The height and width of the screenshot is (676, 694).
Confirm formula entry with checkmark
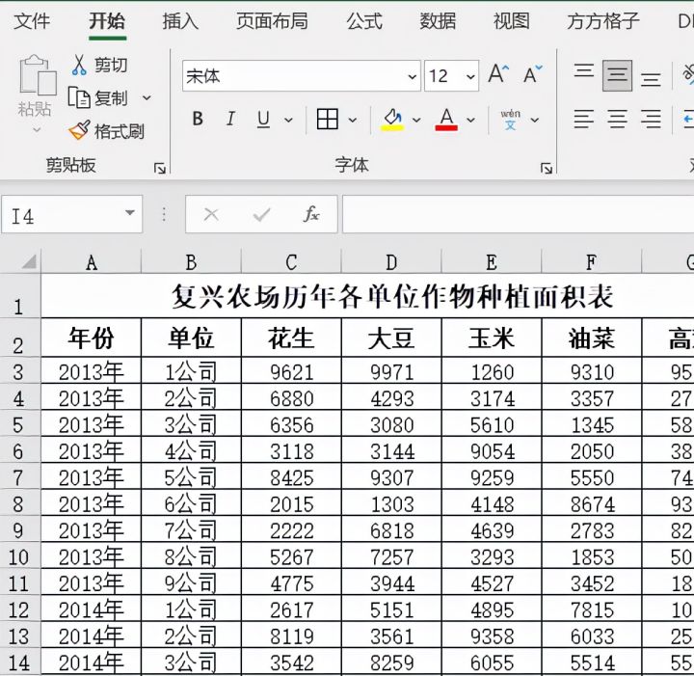click(261, 215)
